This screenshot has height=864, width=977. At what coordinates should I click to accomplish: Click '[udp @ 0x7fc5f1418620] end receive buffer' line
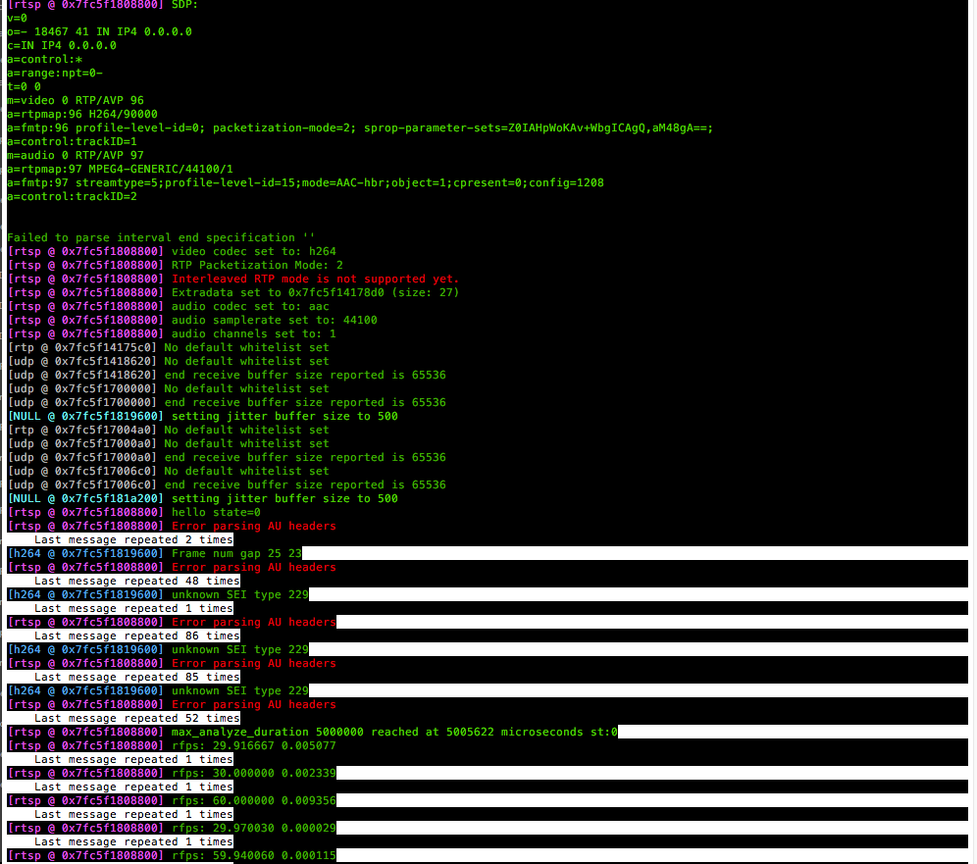tap(227, 375)
